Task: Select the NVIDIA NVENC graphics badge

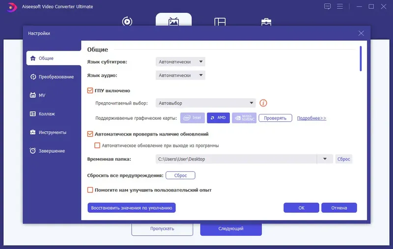Action: click(x=244, y=118)
